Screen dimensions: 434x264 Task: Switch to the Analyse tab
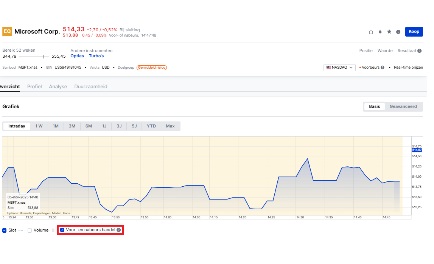(x=58, y=87)
